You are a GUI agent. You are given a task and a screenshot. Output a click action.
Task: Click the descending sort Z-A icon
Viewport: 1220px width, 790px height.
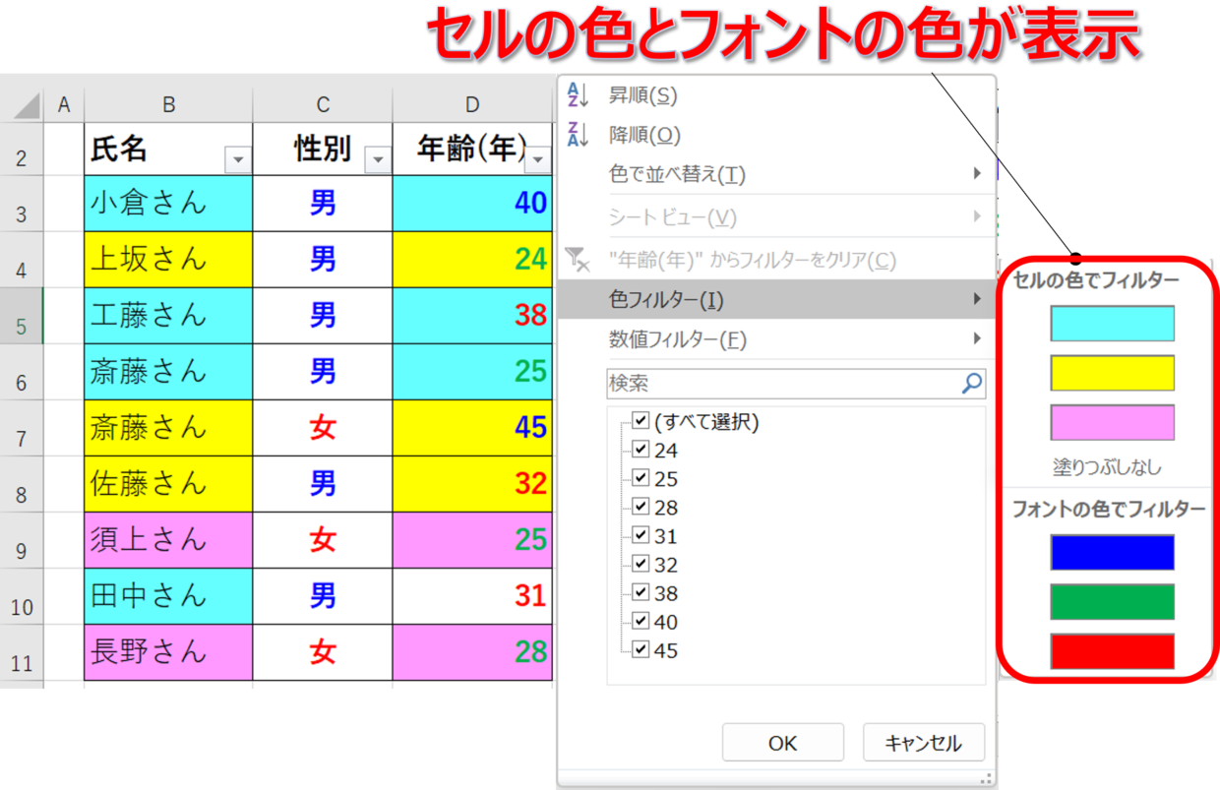pyautogui.click(x=578, y=135)
